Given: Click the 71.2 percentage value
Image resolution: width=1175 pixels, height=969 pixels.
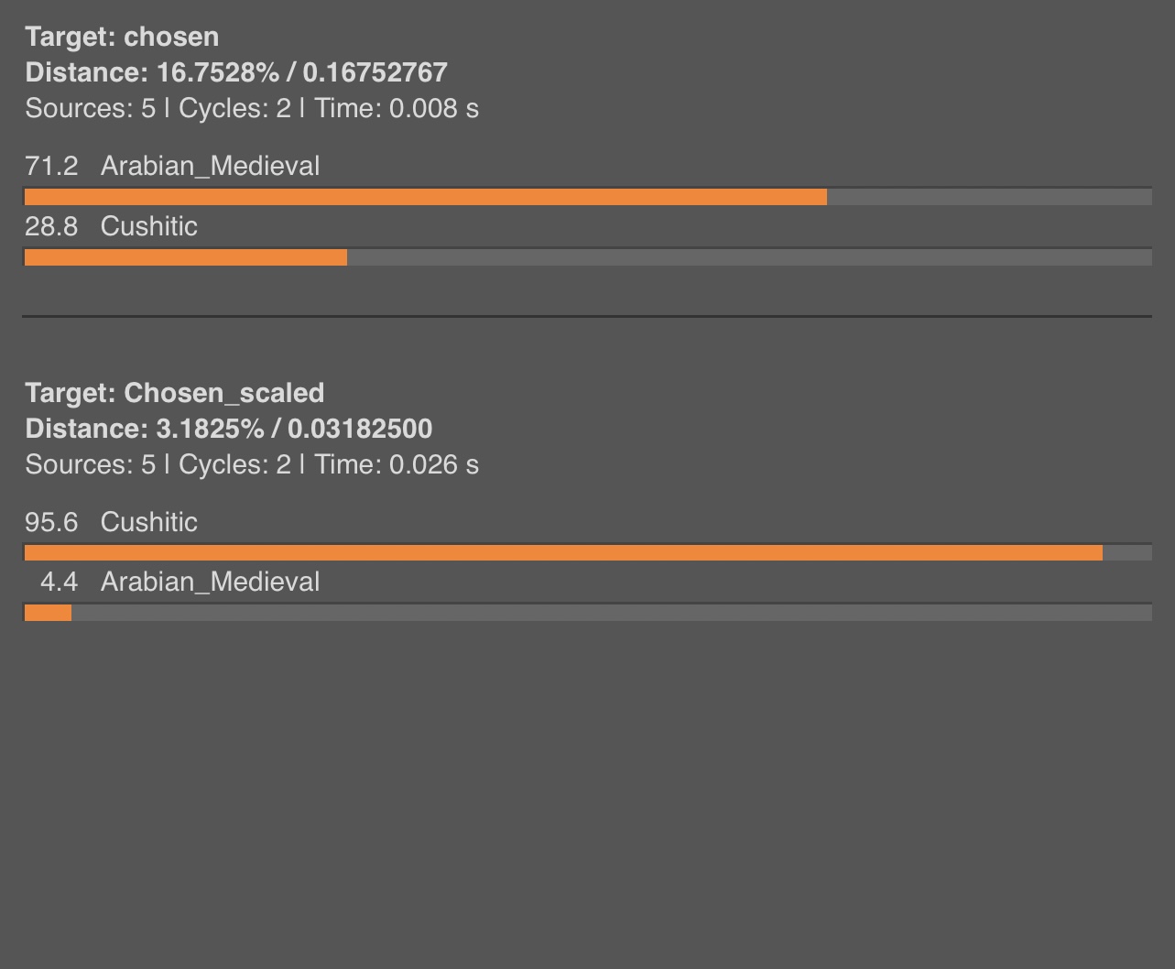Looking at the screenshot, I should click(51, 166).
